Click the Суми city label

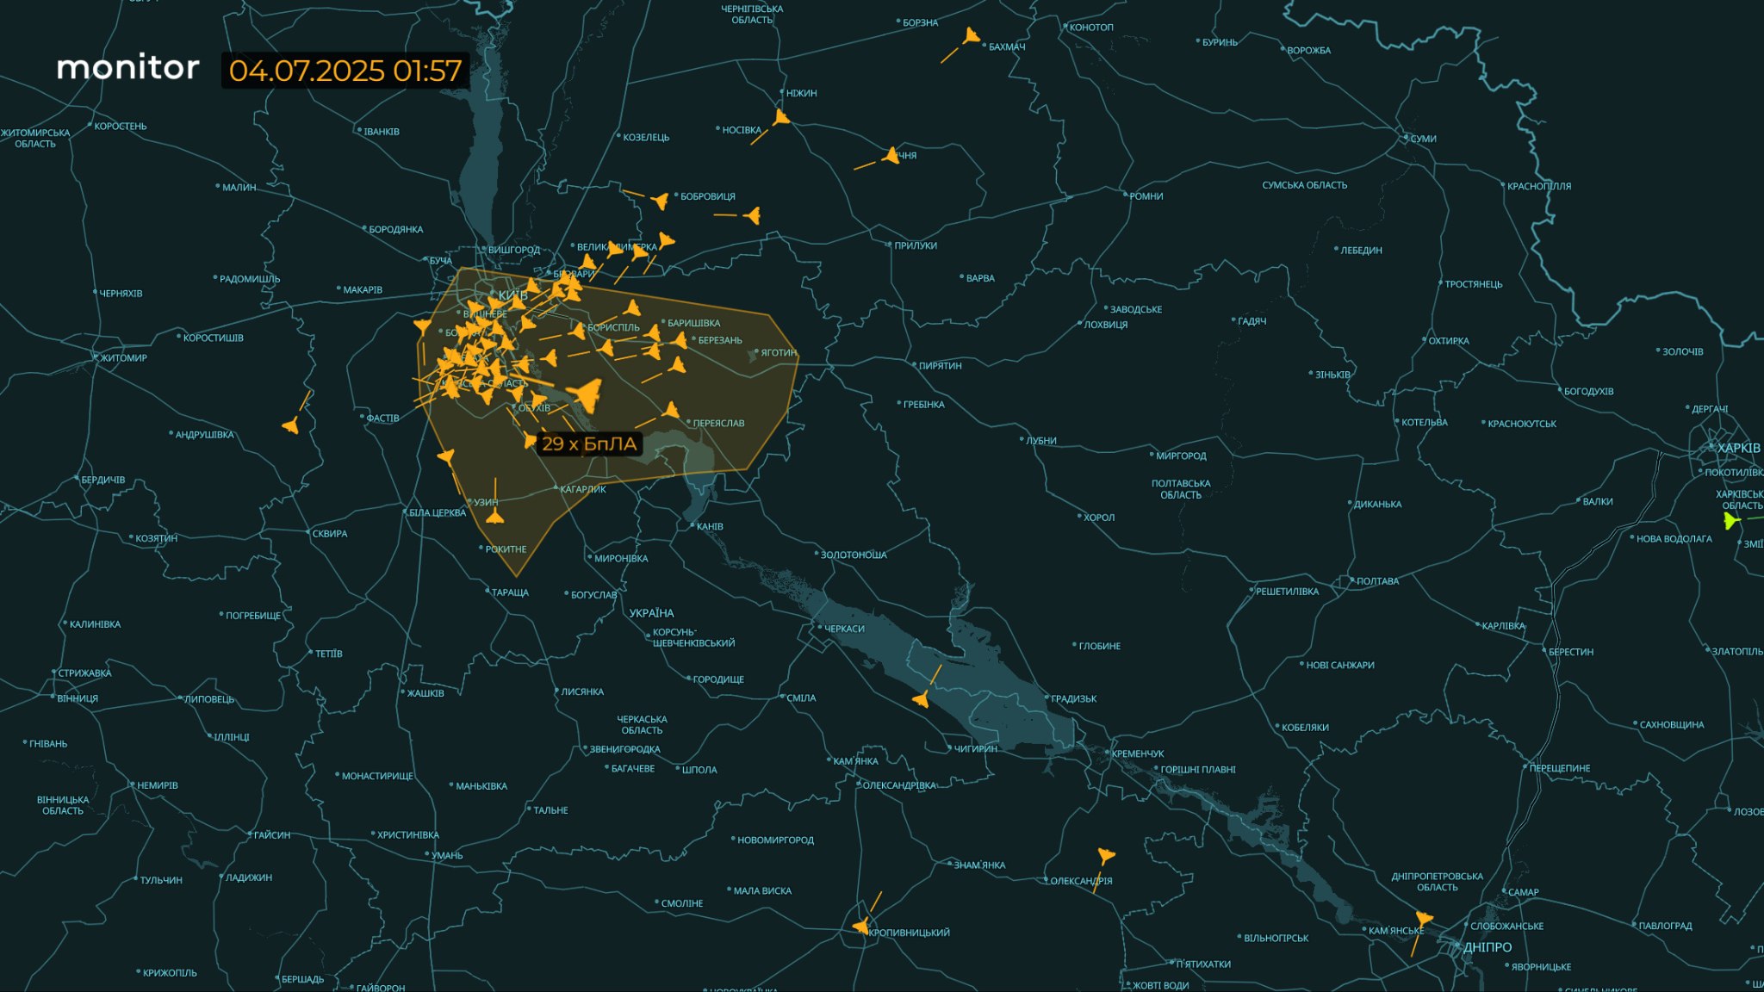click(x=1423, y=139)
